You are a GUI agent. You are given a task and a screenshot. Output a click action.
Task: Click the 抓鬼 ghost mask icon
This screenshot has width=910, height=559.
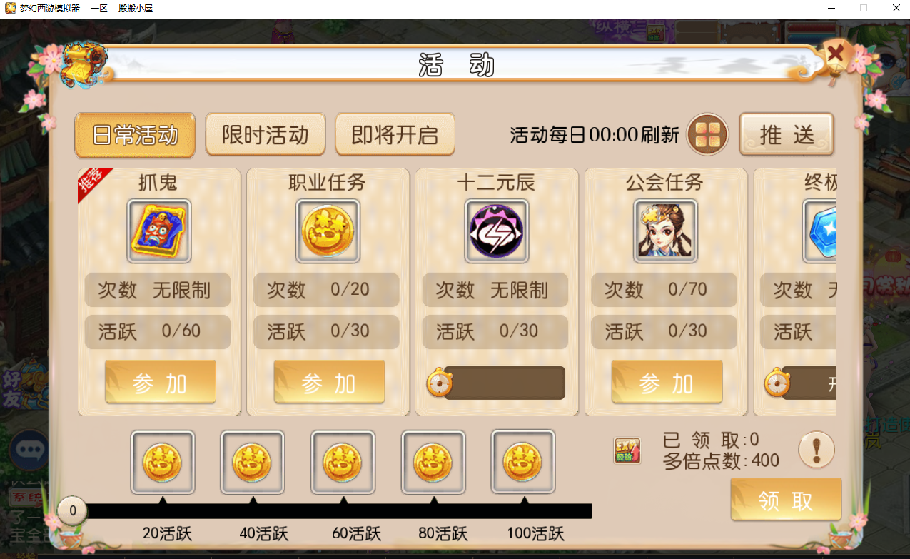click(159, 231)
